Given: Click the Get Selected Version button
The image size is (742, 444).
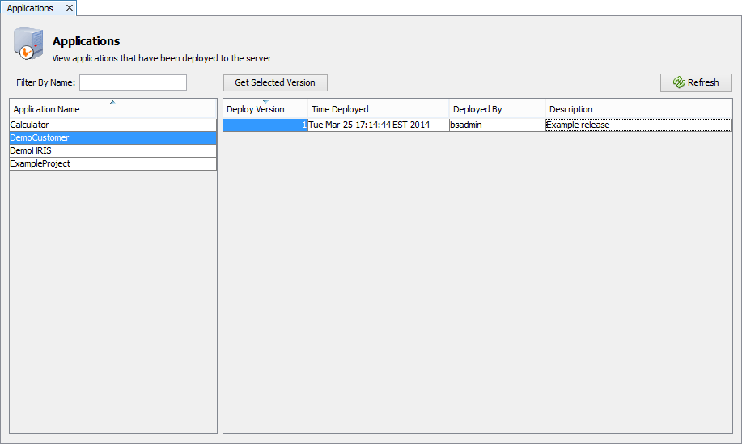Looking at the screenshot, I should [275, 82].
